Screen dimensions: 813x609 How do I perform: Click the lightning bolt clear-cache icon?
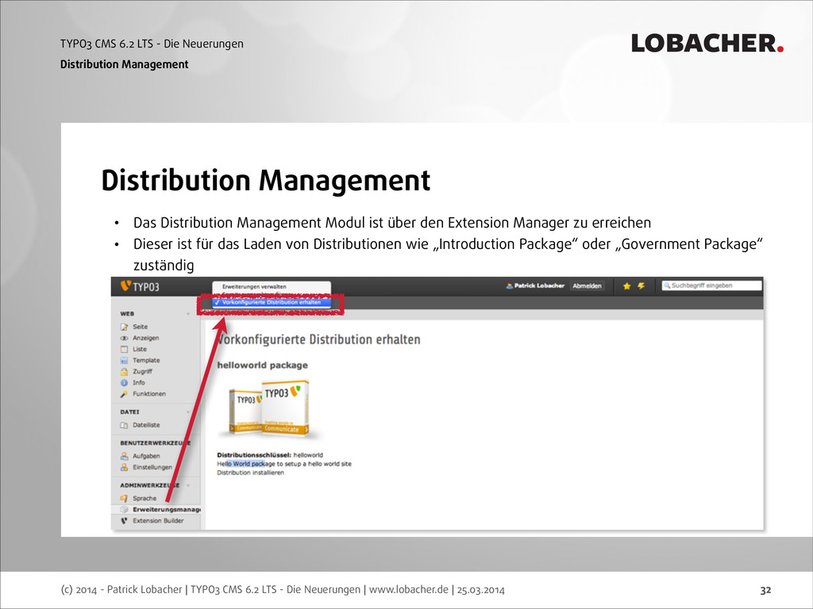click(x=642, y=285)
